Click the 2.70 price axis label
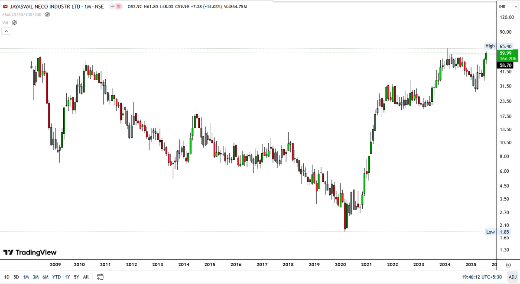520x284 pixels. (x=504, y=213)
